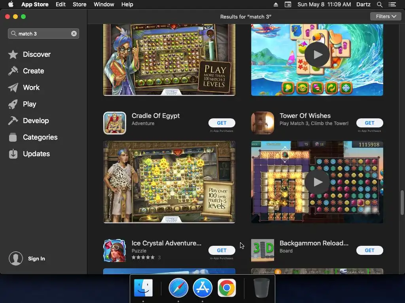Open the Apple menu
405x303 pixels.
pos(11,4)
